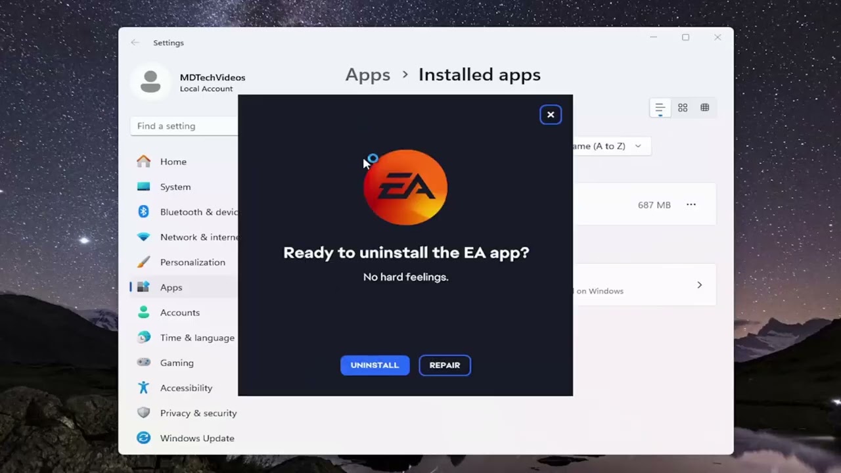The image size is (841, 473).
Task: Click the Apps breadcrumb link
Action: tap(368, 75)
